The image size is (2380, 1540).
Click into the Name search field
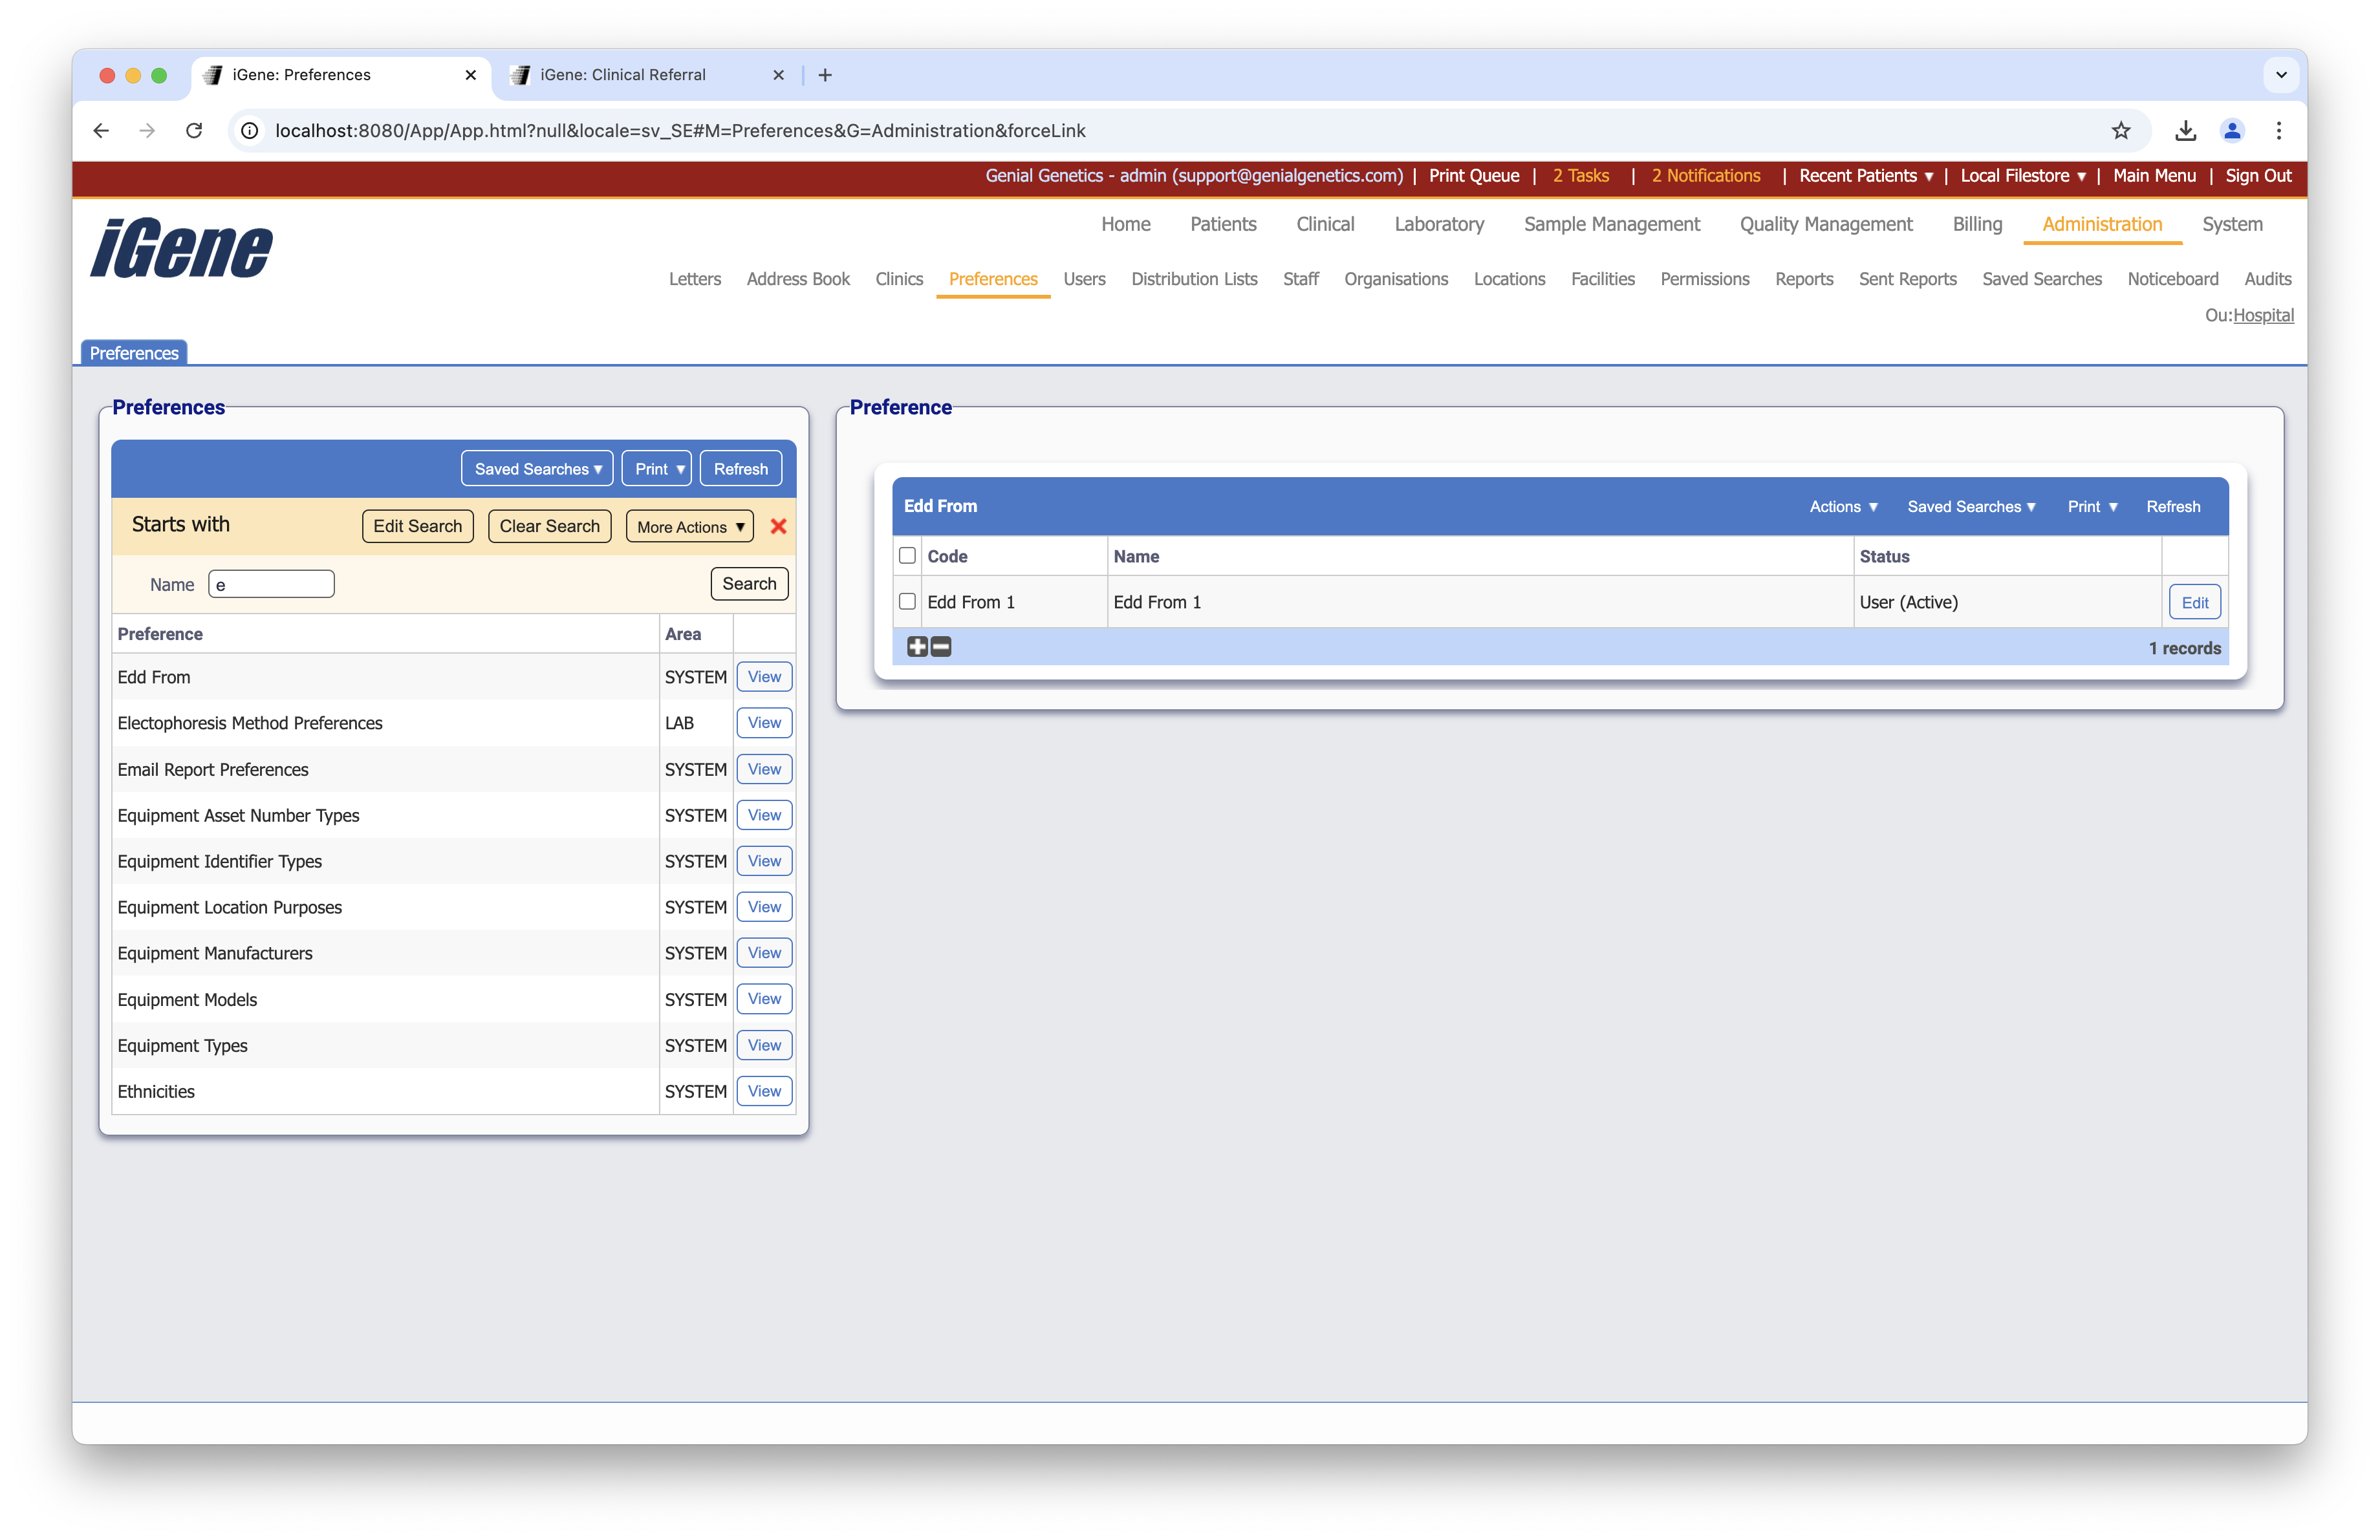(x=271, y=584)
